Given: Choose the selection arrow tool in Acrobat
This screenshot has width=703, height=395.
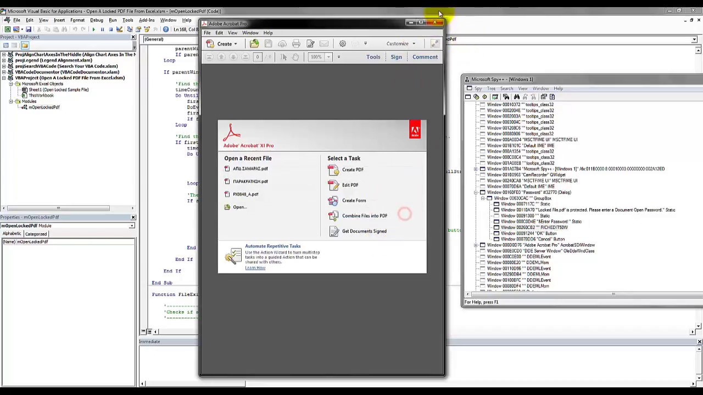Looking at the screenshot, I should 283,57.
